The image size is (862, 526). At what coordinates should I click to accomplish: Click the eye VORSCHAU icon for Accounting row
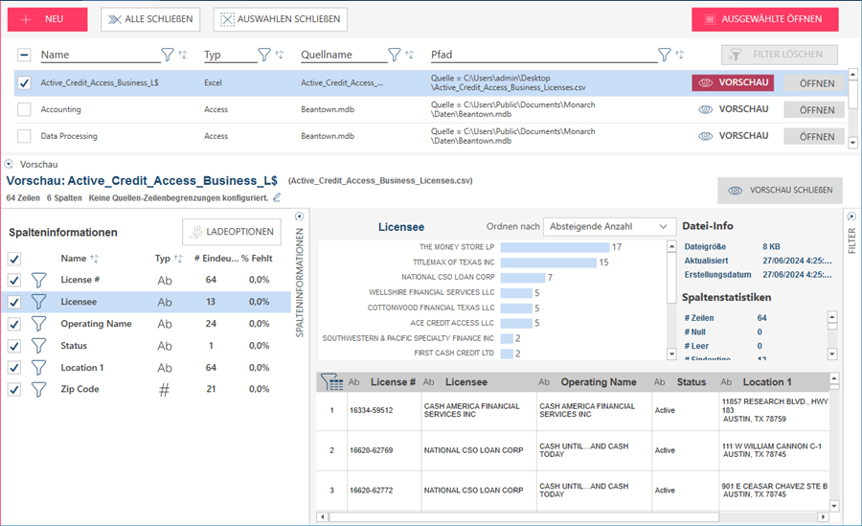pos(706,109)
